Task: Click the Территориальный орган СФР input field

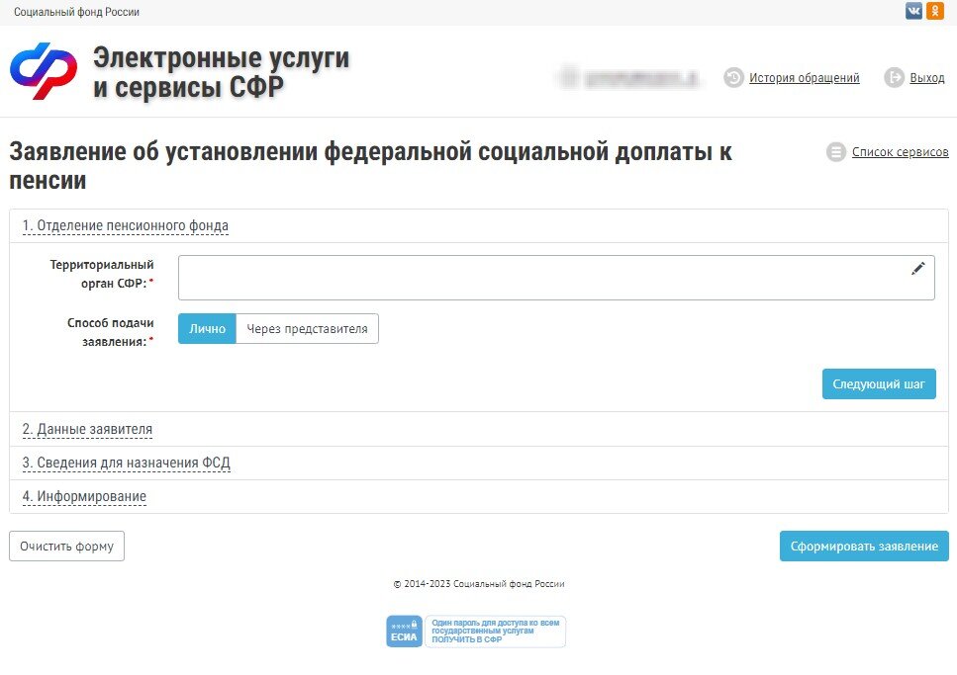Action: click(544, 277)
